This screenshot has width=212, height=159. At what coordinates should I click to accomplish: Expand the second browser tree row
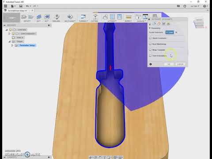(x=9, y=34)
